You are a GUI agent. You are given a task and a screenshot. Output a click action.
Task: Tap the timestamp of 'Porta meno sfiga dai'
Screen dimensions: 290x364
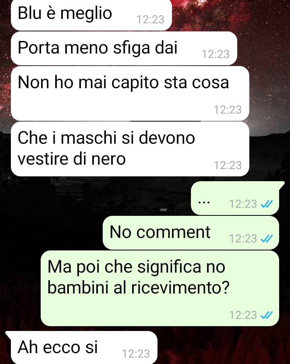coord(216,54)
